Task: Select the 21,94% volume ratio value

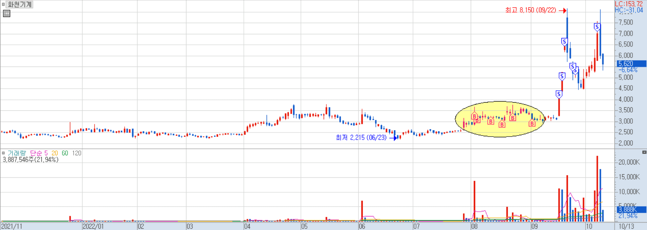Action: click(x=628, y=216)
